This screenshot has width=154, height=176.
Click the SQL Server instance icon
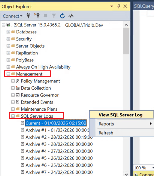point(8,25)
